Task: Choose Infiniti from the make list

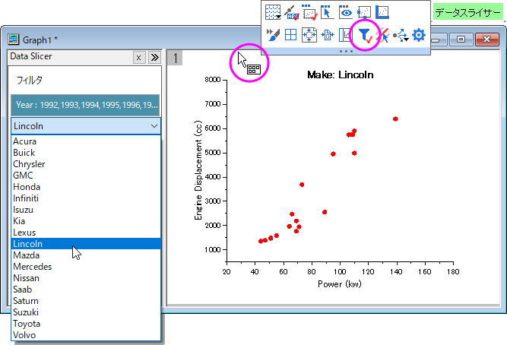Action: click(x=86, y=198)
